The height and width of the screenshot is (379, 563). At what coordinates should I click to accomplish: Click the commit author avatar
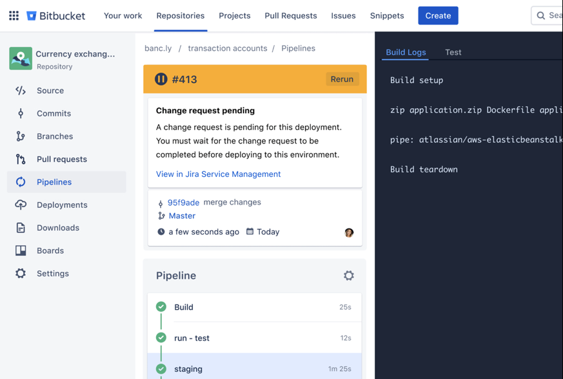pyautogui.click(x=349, y=233)
